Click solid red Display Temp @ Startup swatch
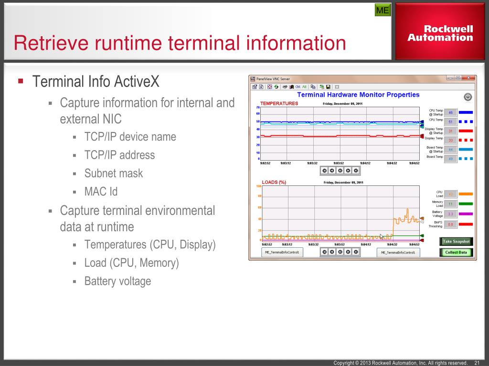Viewport: 489px width, 366px height. tap(466, 131)
